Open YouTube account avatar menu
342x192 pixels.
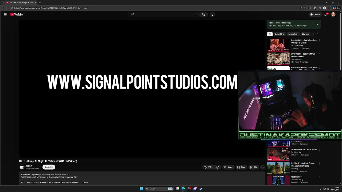[x=333, y=14]
